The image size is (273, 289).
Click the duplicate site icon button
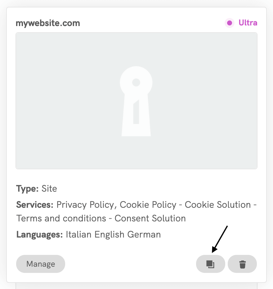(x=210, y=264)
